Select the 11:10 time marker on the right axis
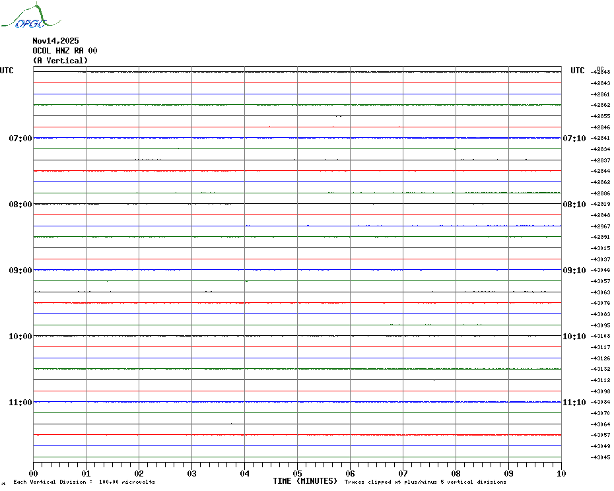This screenshot has width=614, height=491. click(x=574, y=403)
